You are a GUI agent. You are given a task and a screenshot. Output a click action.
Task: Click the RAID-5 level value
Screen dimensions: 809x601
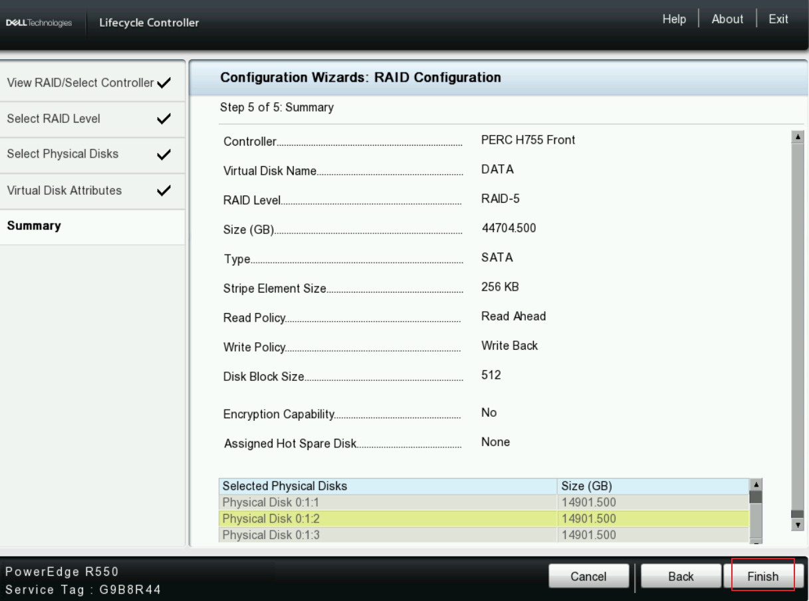click(501, 199)
